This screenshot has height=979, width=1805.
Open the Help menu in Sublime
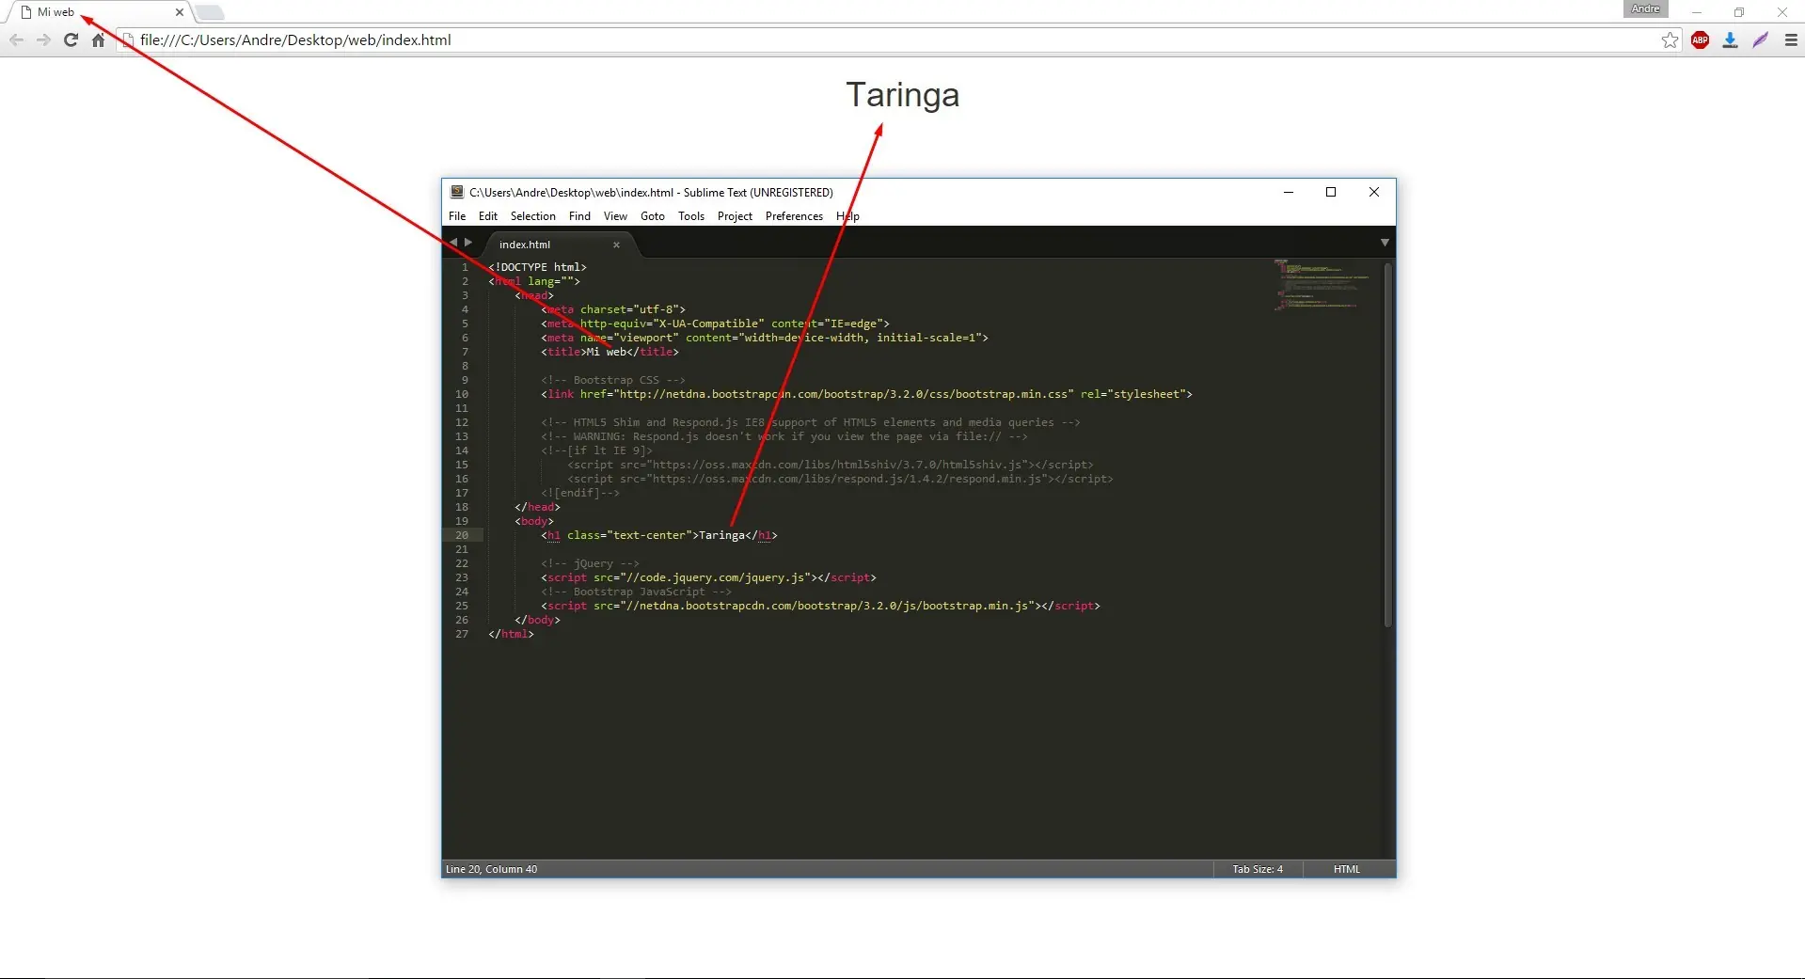[x=847, y=216]
